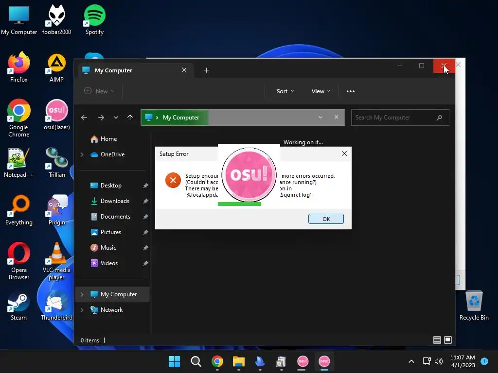Viewport: 498px width, 373px height.
Task: Expand the Network tree node
Action: tap(82, 310)
